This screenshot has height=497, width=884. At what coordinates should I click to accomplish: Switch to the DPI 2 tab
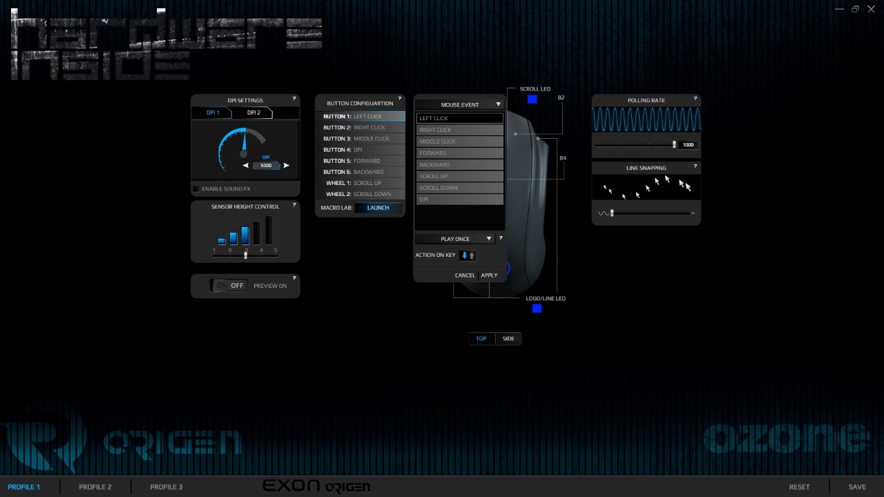click(254, 113)
